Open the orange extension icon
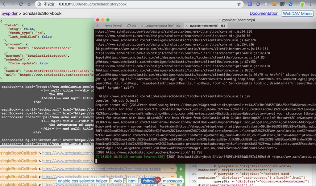The height and width of the screenshot is (186, 316). click(274, 4)
